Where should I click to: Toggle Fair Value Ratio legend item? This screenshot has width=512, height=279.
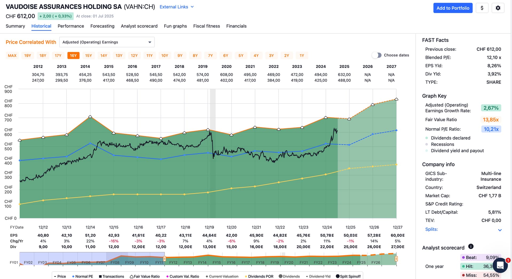pos(145,276)
